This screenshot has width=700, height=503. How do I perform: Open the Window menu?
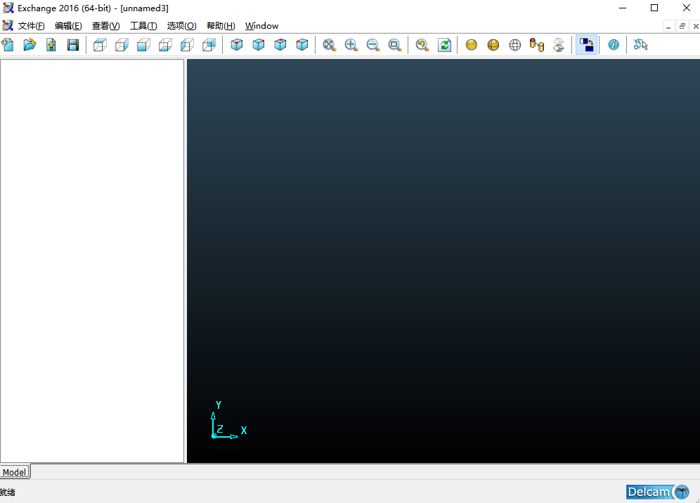point(261,26)
